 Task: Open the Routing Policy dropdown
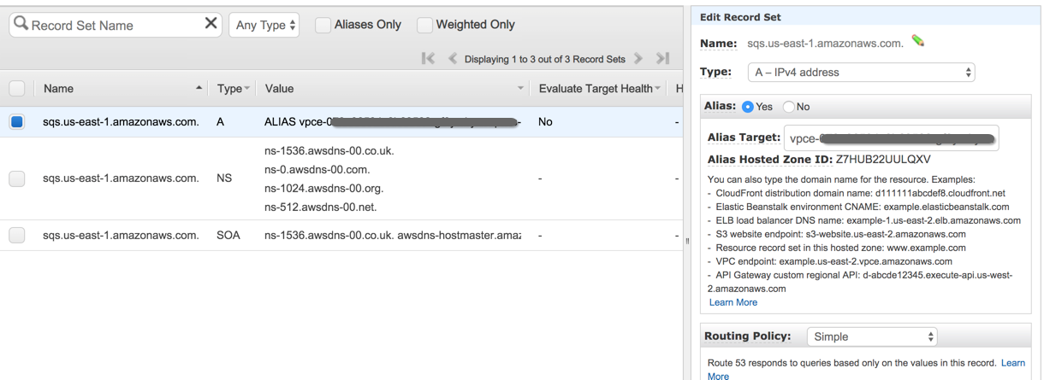(x=872, y=337)
